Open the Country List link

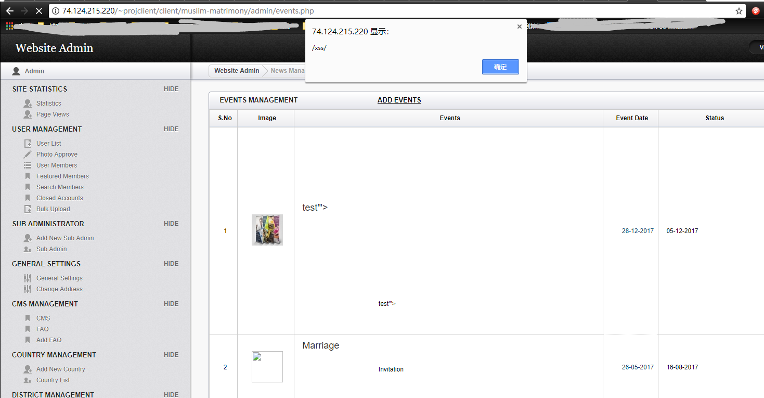(53, 380)
